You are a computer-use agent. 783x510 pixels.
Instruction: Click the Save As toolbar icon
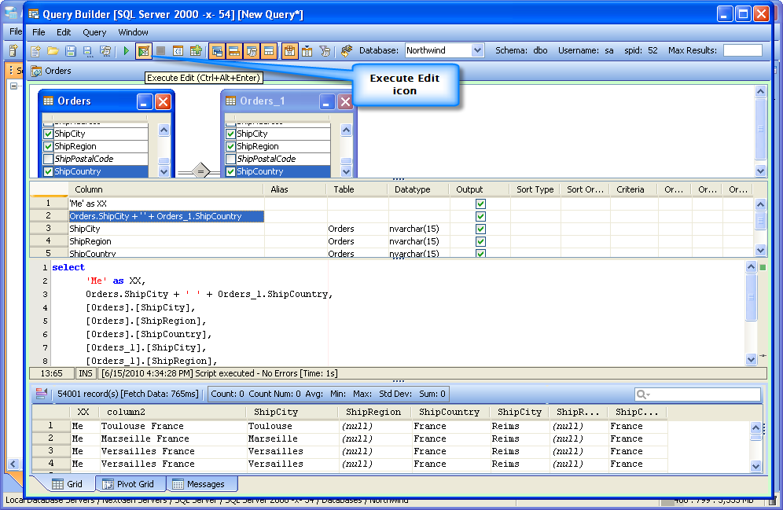(x=87, y=51)
